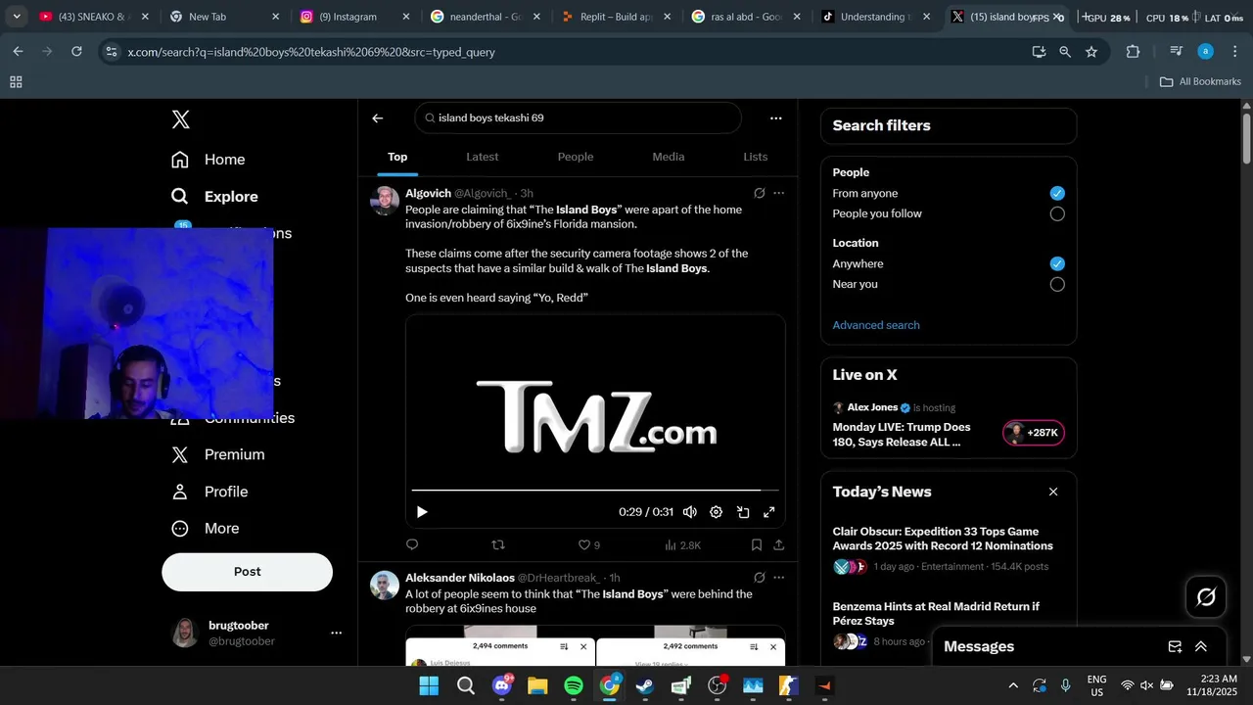Open video settings gear icon
The width and height of the screenshot is (1253, 705).
tap(716, 512)
